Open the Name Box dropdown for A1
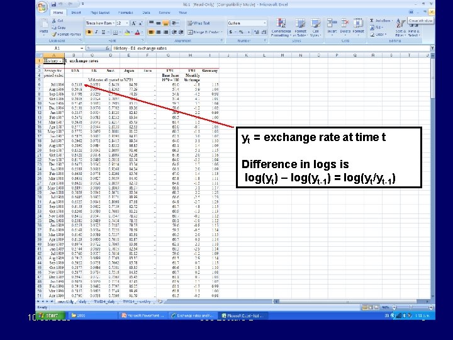The width and height of the screenshot is (453, 340). (82, 48)
